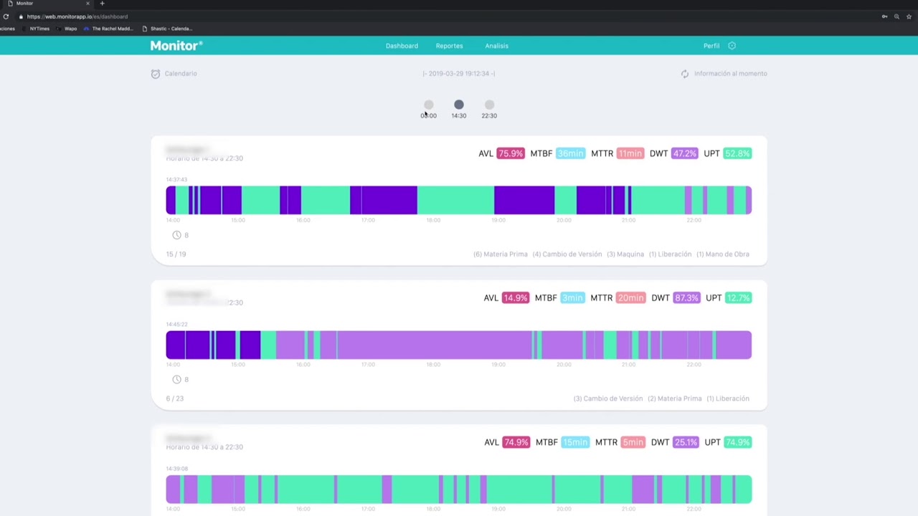918x516 pixels.
Task: Click the 3min MTBF badge
Action: click(x=572, y=297)
